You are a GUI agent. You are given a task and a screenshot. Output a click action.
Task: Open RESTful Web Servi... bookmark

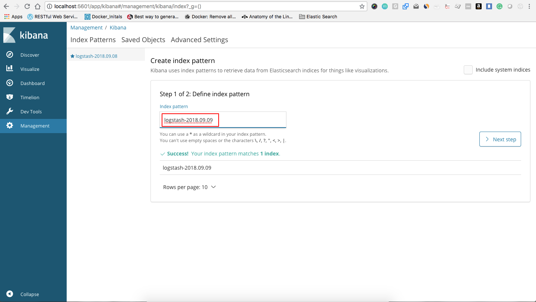click(x=53, y=16)
